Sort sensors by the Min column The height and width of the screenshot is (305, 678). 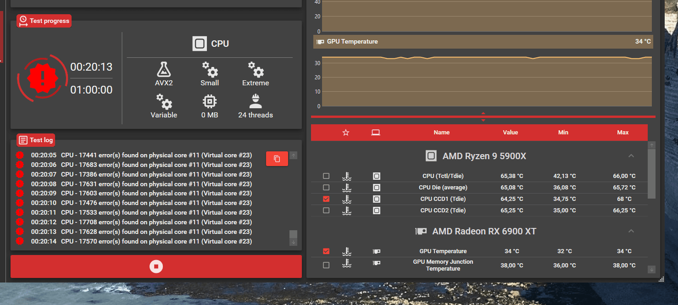click(563, 133)
